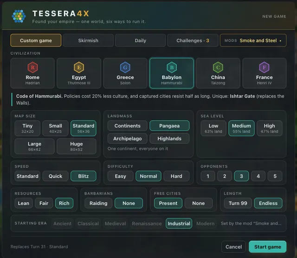This screenshot has height=258, width=297.
Task: Set free cities to Present
Action: pos(168,203)
